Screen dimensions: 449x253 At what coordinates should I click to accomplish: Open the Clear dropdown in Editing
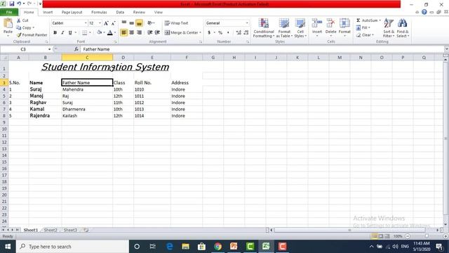coord(365,35)
